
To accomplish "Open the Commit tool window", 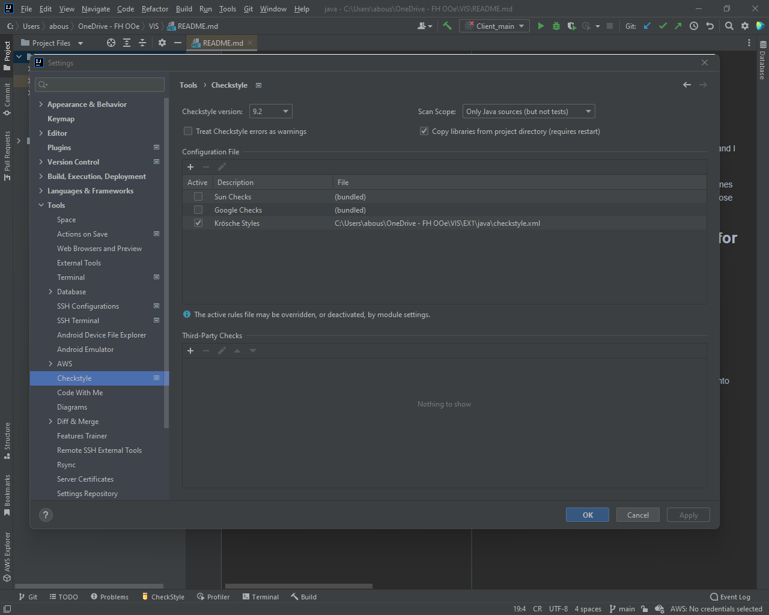I will [x=7, y=98].
